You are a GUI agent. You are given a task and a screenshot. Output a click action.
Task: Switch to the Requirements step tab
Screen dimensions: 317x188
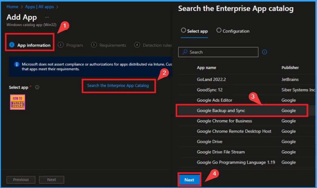point(109,45)
